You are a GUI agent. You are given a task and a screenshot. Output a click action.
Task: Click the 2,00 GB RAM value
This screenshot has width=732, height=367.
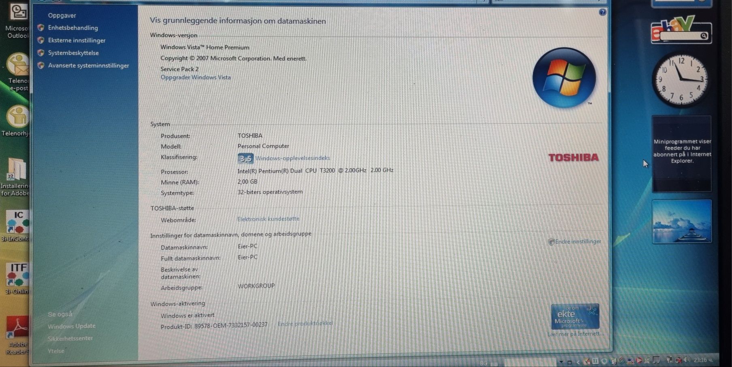(248, 181)
